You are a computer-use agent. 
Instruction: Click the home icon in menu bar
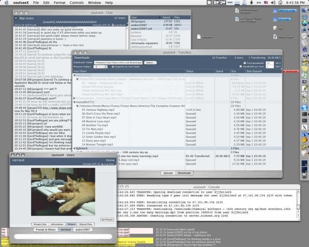(280, 3)
